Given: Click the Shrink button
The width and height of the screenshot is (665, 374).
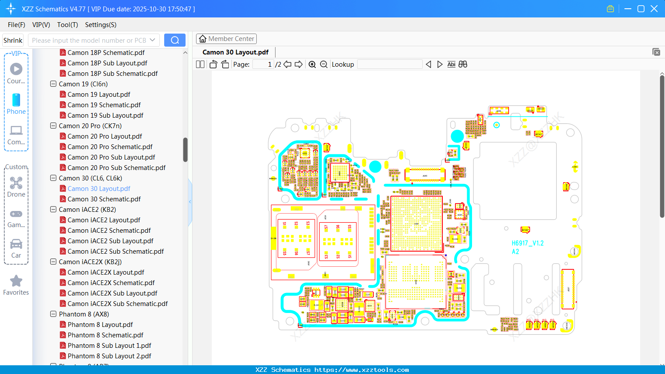Looking at the screenshot, I should point(13,40).
